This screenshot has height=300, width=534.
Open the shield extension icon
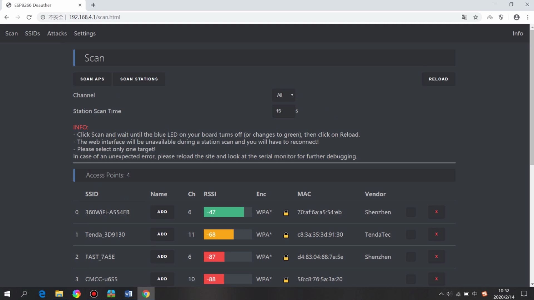(x=501, y=17)
